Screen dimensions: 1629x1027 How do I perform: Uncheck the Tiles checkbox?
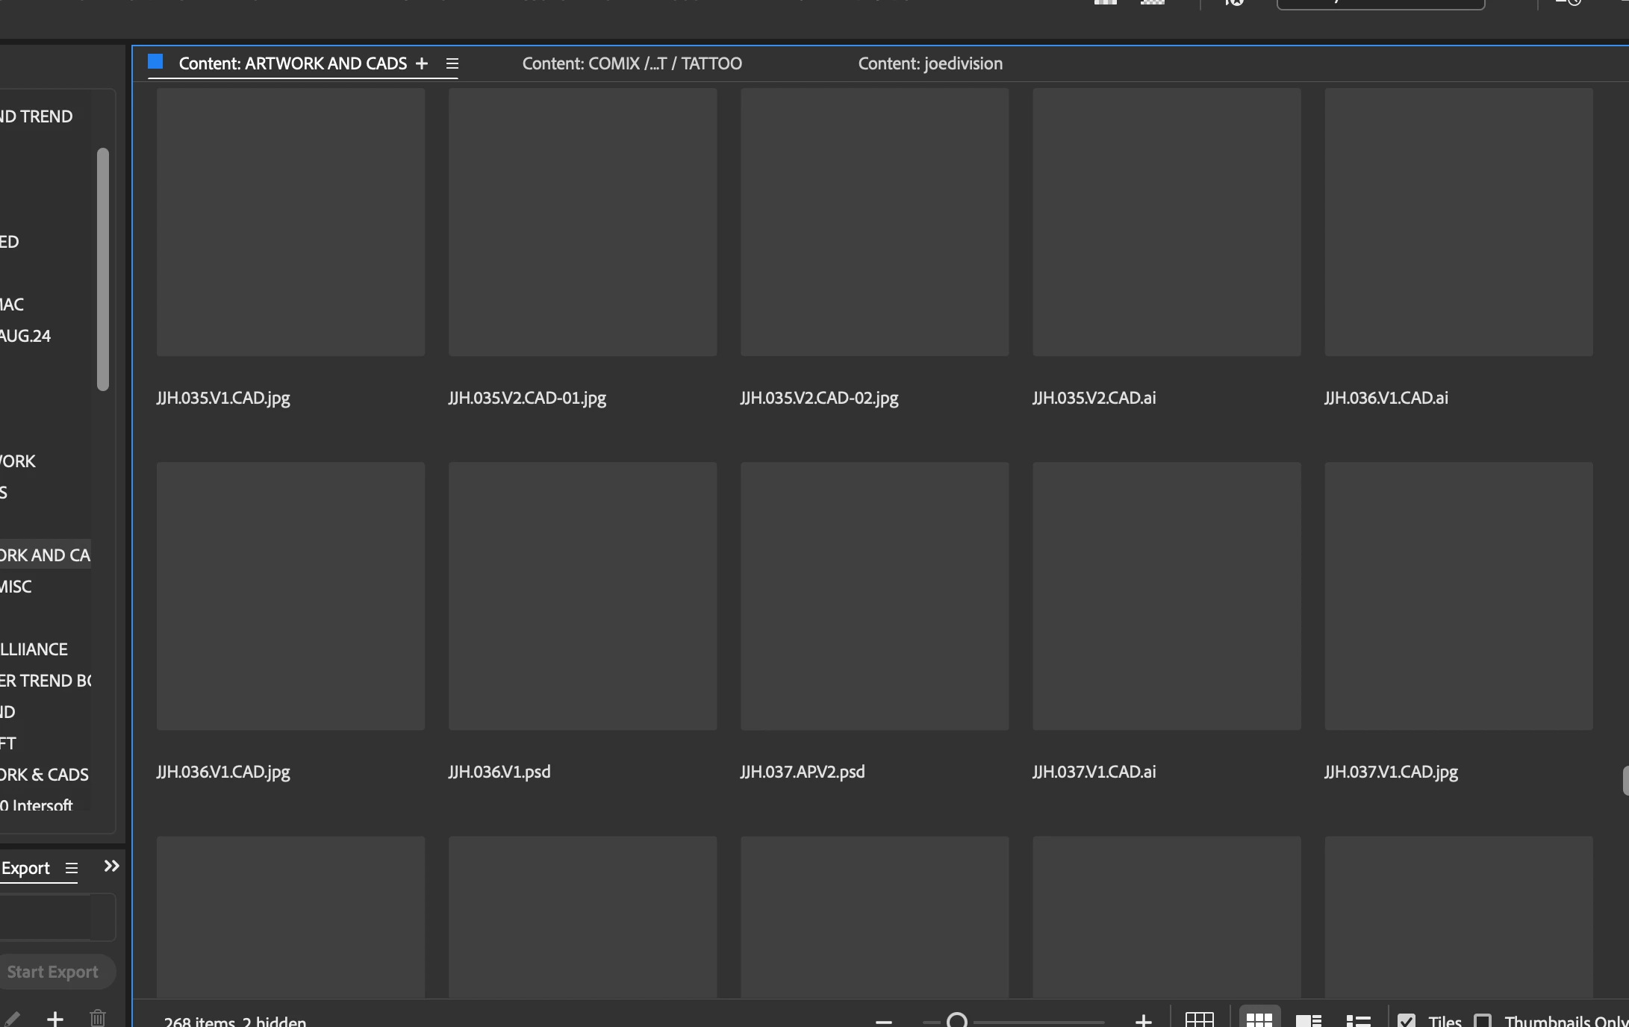[x=1407, y=1020]
